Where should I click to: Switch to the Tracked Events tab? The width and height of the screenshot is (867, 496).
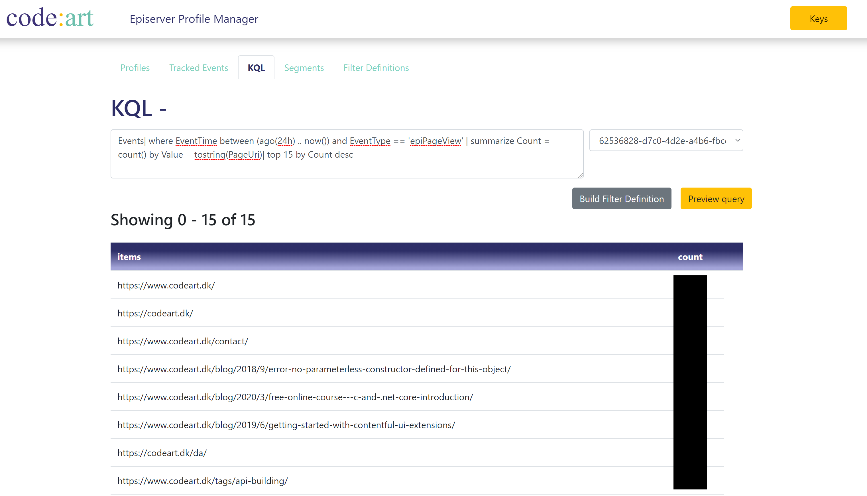[x=199, y=68]
